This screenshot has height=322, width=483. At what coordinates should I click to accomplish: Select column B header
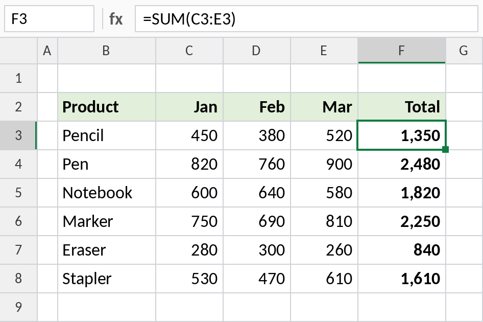tap(107, 51)
